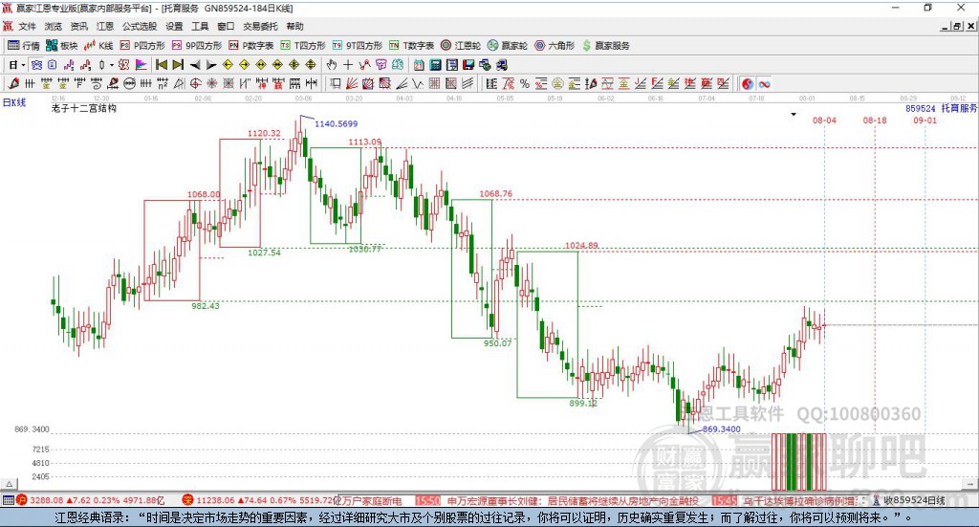Screen dimensions: 979x527
Task: Click the 1068.76 resistance level label
Action: click(496, 193)
